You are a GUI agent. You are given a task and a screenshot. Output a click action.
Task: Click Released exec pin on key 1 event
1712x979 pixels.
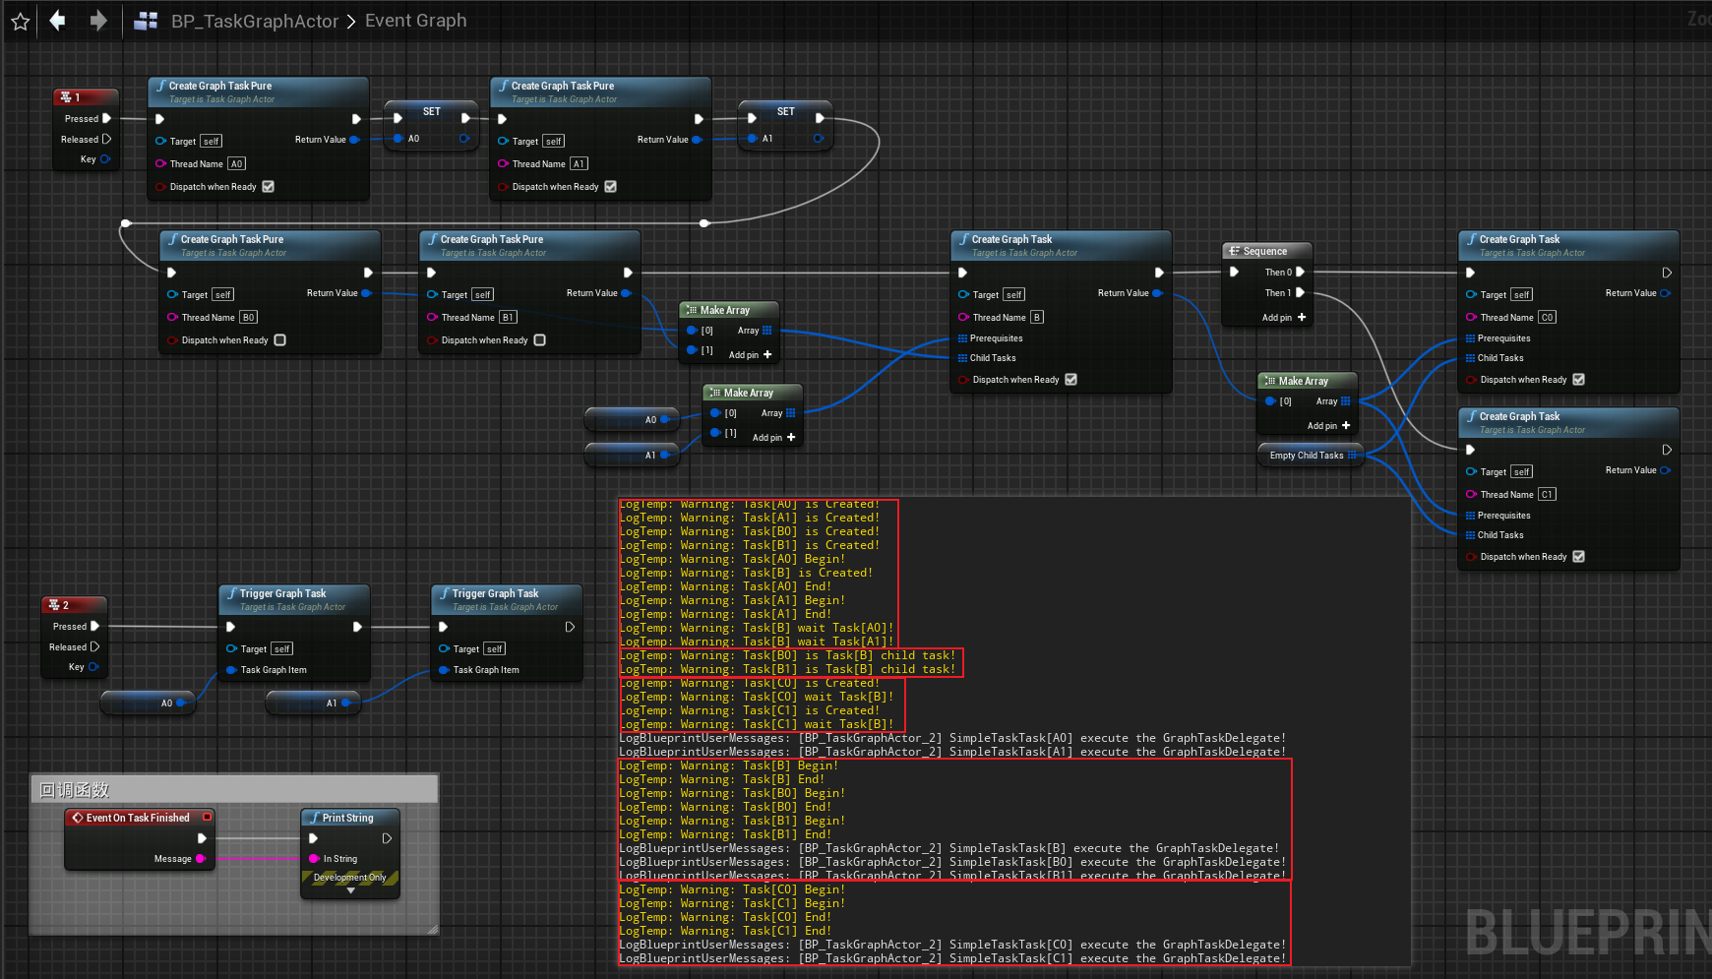[107, 140]
